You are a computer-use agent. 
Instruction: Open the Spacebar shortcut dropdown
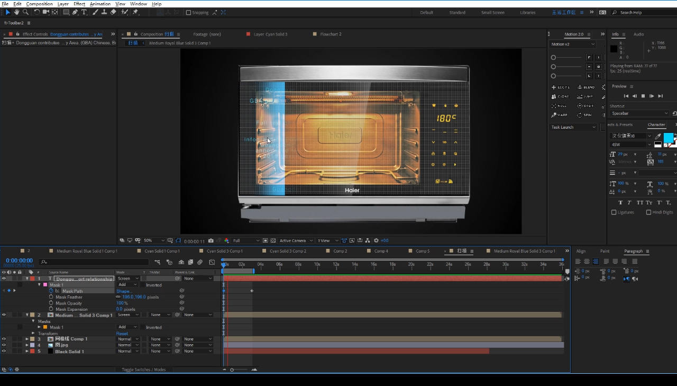(639, 113)
